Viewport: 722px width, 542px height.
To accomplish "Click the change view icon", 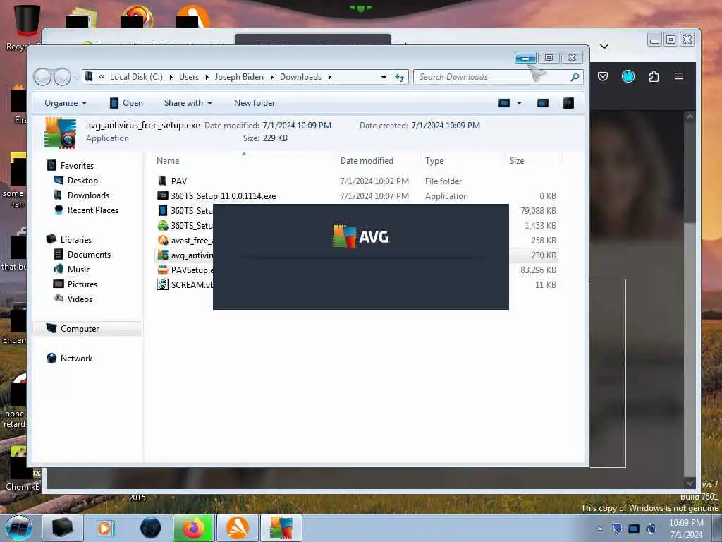I will pyautogui.click(x=504, y=103).
